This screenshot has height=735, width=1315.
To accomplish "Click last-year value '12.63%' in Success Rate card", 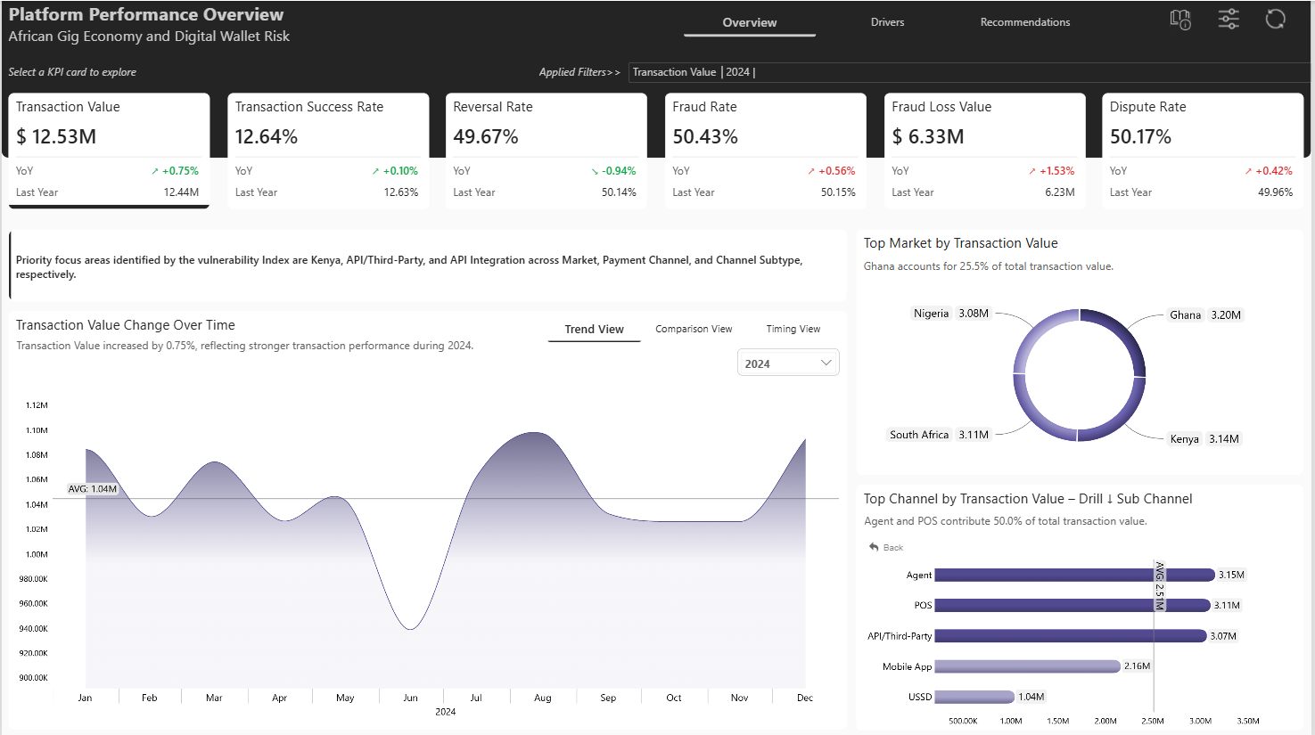I will (401, 192).
